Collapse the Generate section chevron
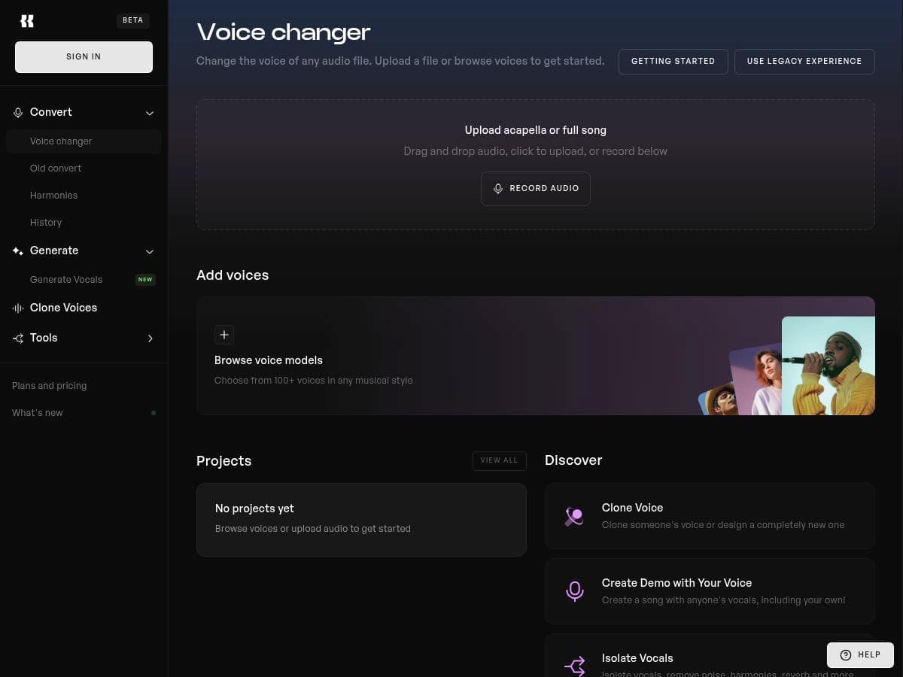 150,251
